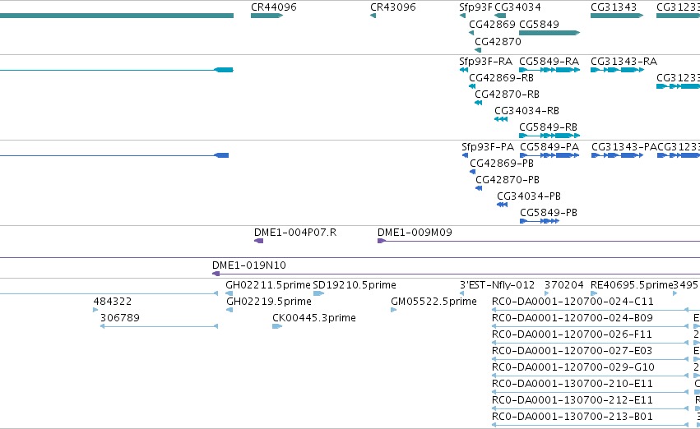This screenshot has height=429, width=700.
Task: Select transcript CG42870-RB
Action: [x=478, y=103]
